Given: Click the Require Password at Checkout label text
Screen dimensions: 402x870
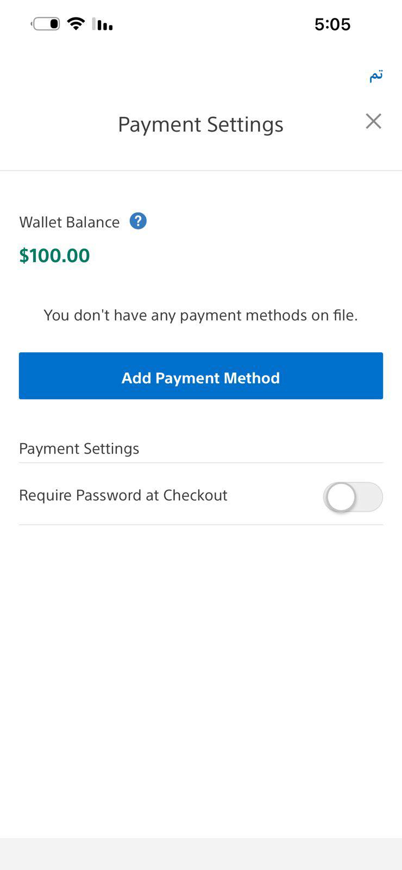Looking at the screenshot, I should pyautogui.click(x=123, y=495).
